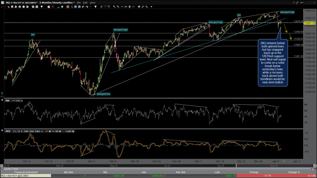The width and height of the screenshot is (317, 178).
Task: Click the ask price 12668.00 cell
Action: tap(157, 176)
